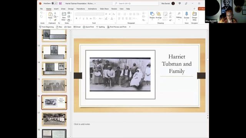Toggle the AutoSave switch
Screen dimensions: 246x138
click(54, 3)
